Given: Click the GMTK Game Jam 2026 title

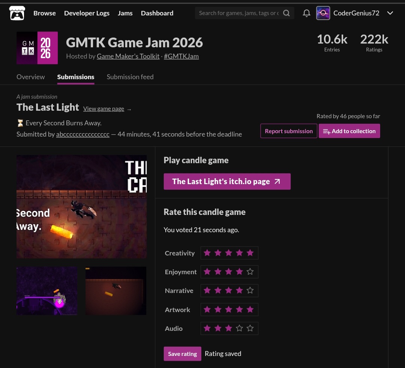Looking at the screenshot, I should 134,42.
